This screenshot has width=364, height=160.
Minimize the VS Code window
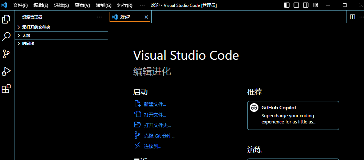(x=328, y=5)
